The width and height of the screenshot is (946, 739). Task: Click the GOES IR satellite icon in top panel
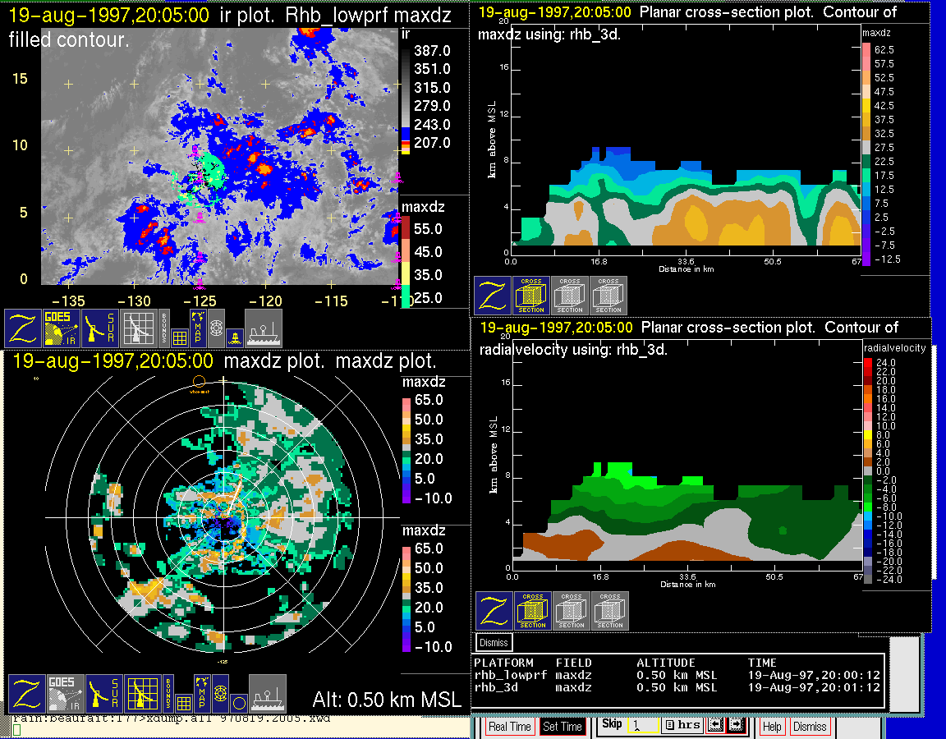[62, 328]
